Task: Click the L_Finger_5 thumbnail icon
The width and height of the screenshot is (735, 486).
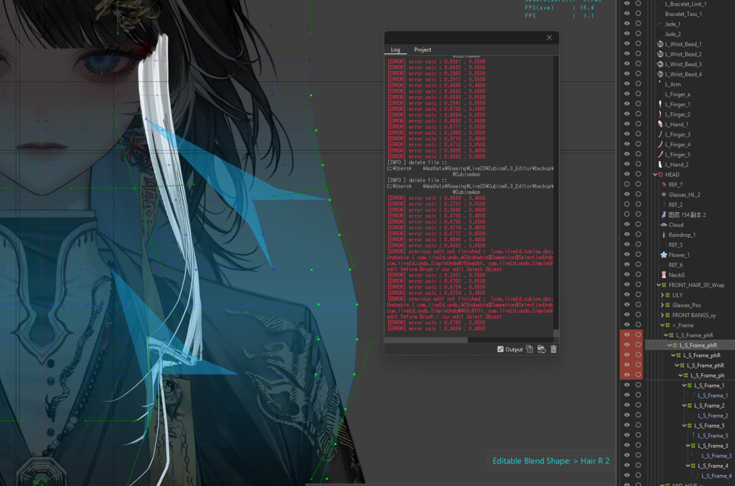Action: [660, 154]
